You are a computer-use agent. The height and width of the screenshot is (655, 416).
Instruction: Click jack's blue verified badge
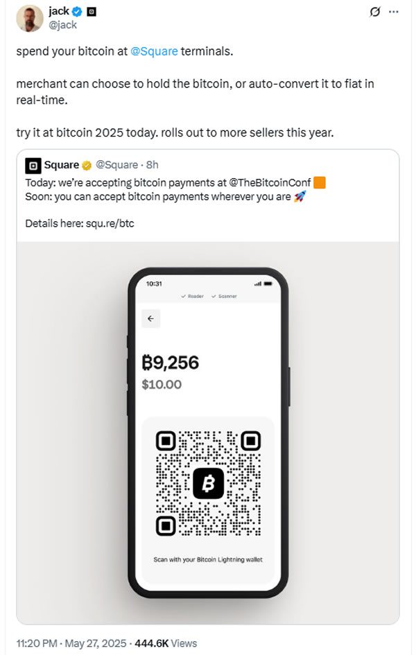pyautogui.click(x=76, y=10)
